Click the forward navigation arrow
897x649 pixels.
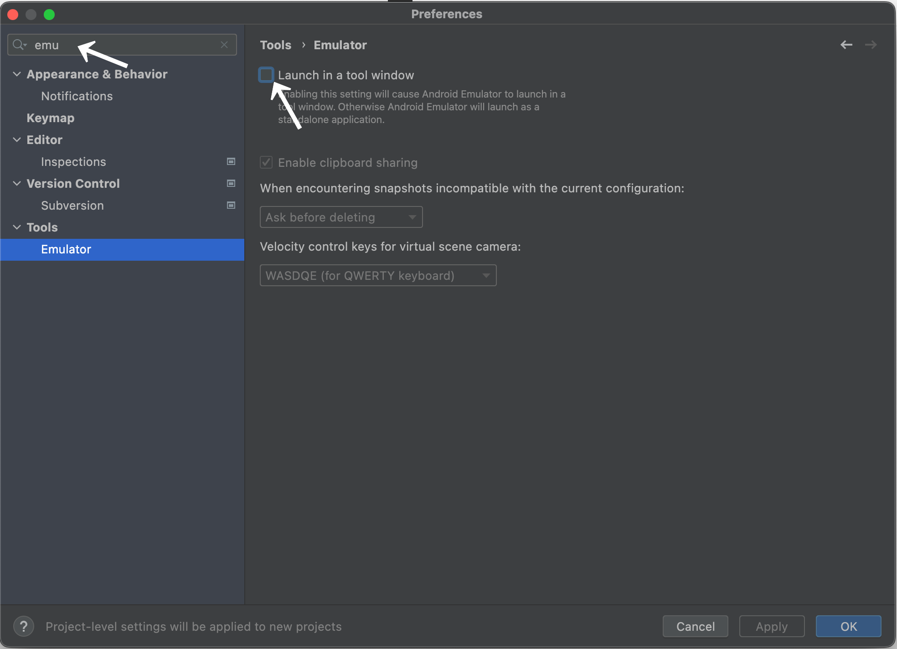(871, 45)
